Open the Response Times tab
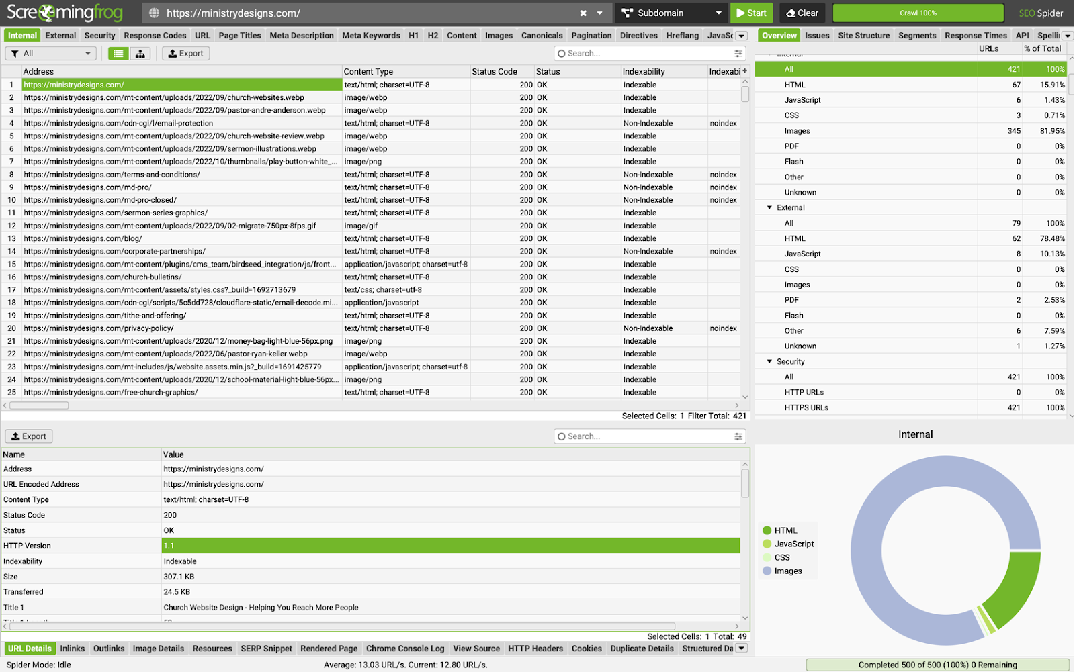This screenshot has height=672, width=1075. click(x=976, y=36)
